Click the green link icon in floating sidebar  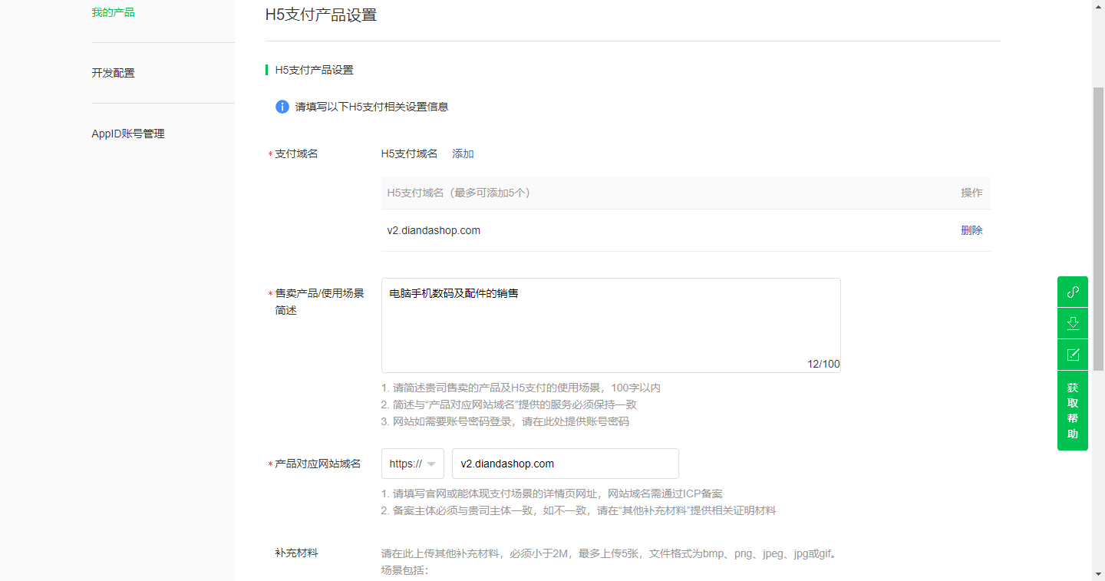[1072, 292]
